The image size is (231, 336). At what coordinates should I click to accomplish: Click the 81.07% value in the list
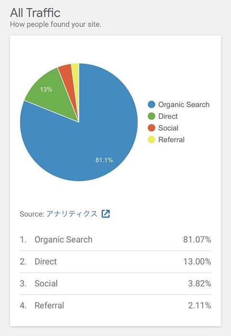pos(197,240)
